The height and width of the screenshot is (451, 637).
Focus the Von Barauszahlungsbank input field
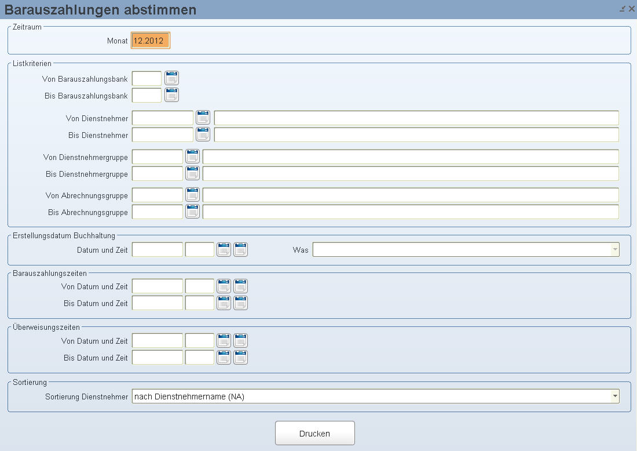click(x=147, y=78)
